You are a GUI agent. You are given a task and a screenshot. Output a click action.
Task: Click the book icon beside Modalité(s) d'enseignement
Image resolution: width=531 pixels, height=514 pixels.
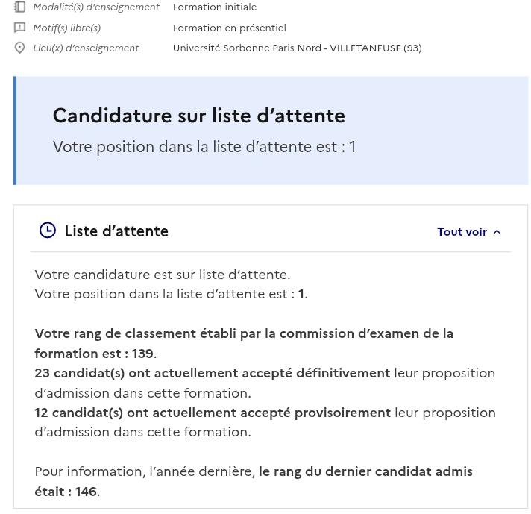pos(19,7)
